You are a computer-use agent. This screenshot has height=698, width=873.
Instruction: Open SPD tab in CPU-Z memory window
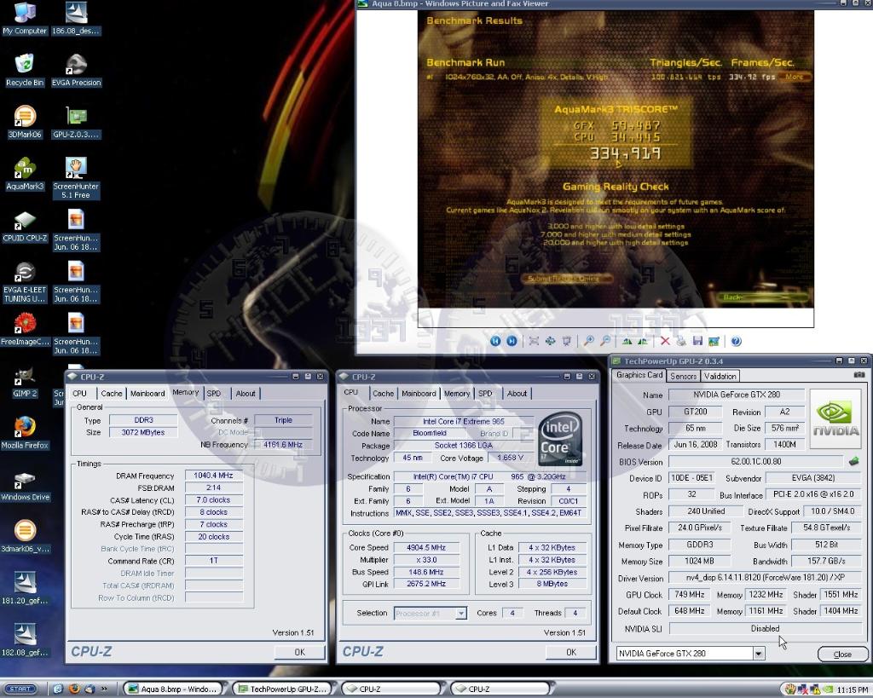click(x=214, y=394)
